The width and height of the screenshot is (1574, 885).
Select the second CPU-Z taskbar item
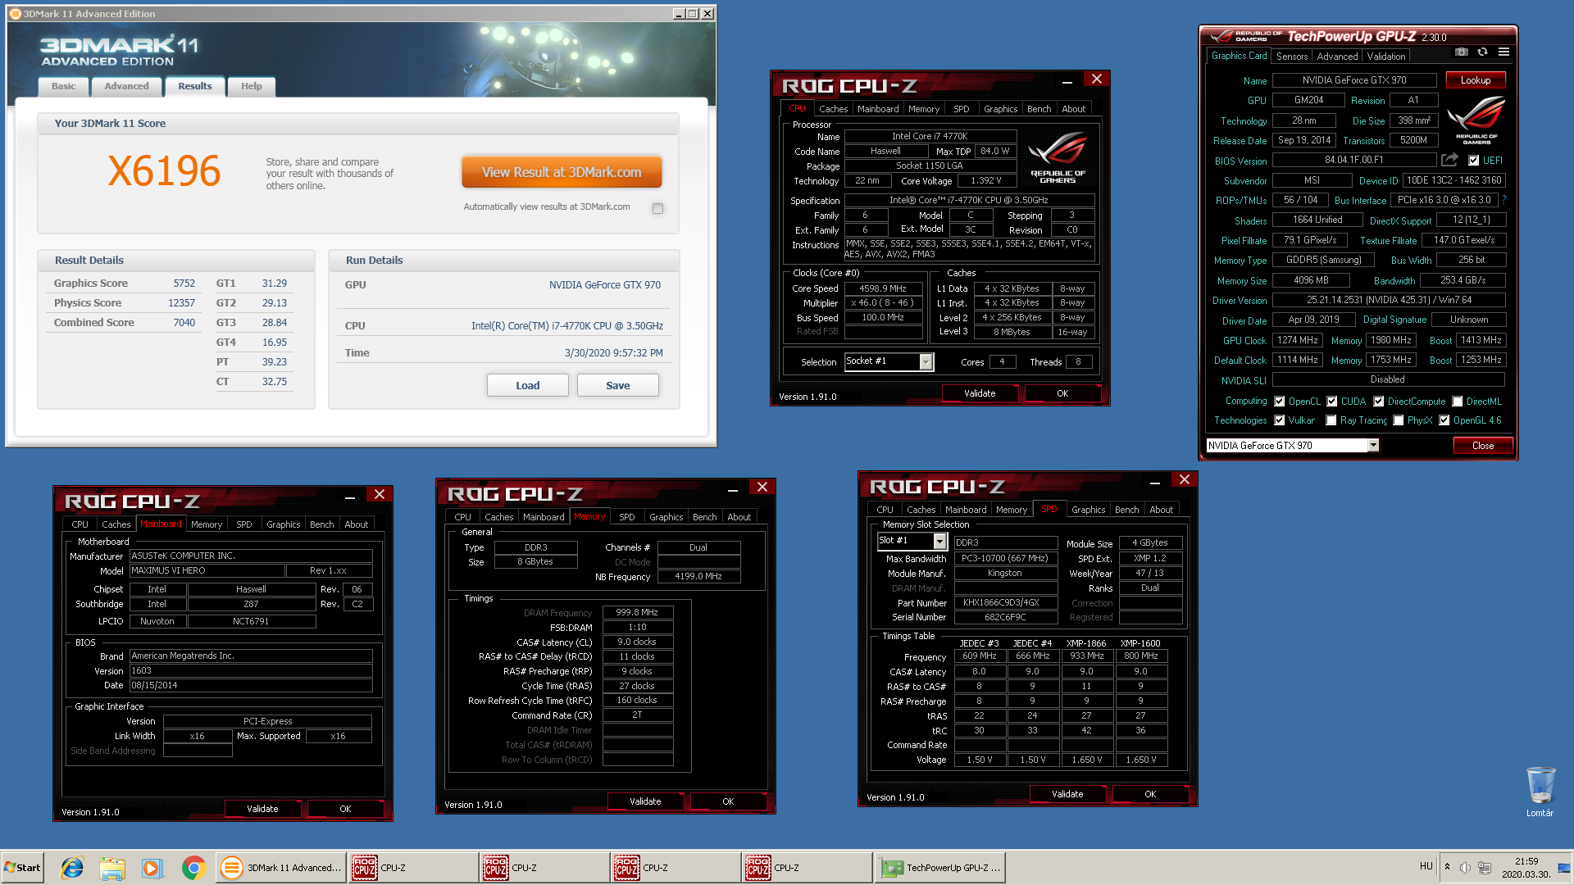tap(544, 868)
